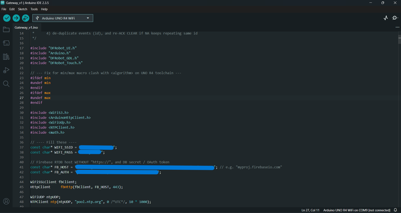Click the <NTPClient.h> include

[61, 127]
